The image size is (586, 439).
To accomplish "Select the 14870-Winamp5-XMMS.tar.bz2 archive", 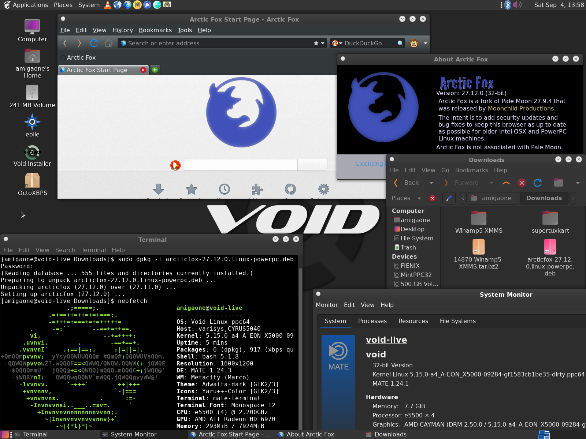I will click(479, 255).
